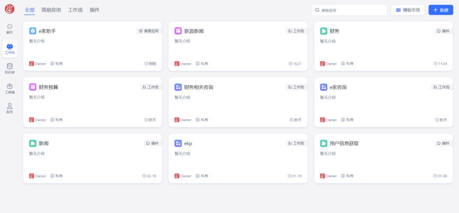Open the 新浪新闻 card title
Screen dimensions: 459x213
(194, 31)
